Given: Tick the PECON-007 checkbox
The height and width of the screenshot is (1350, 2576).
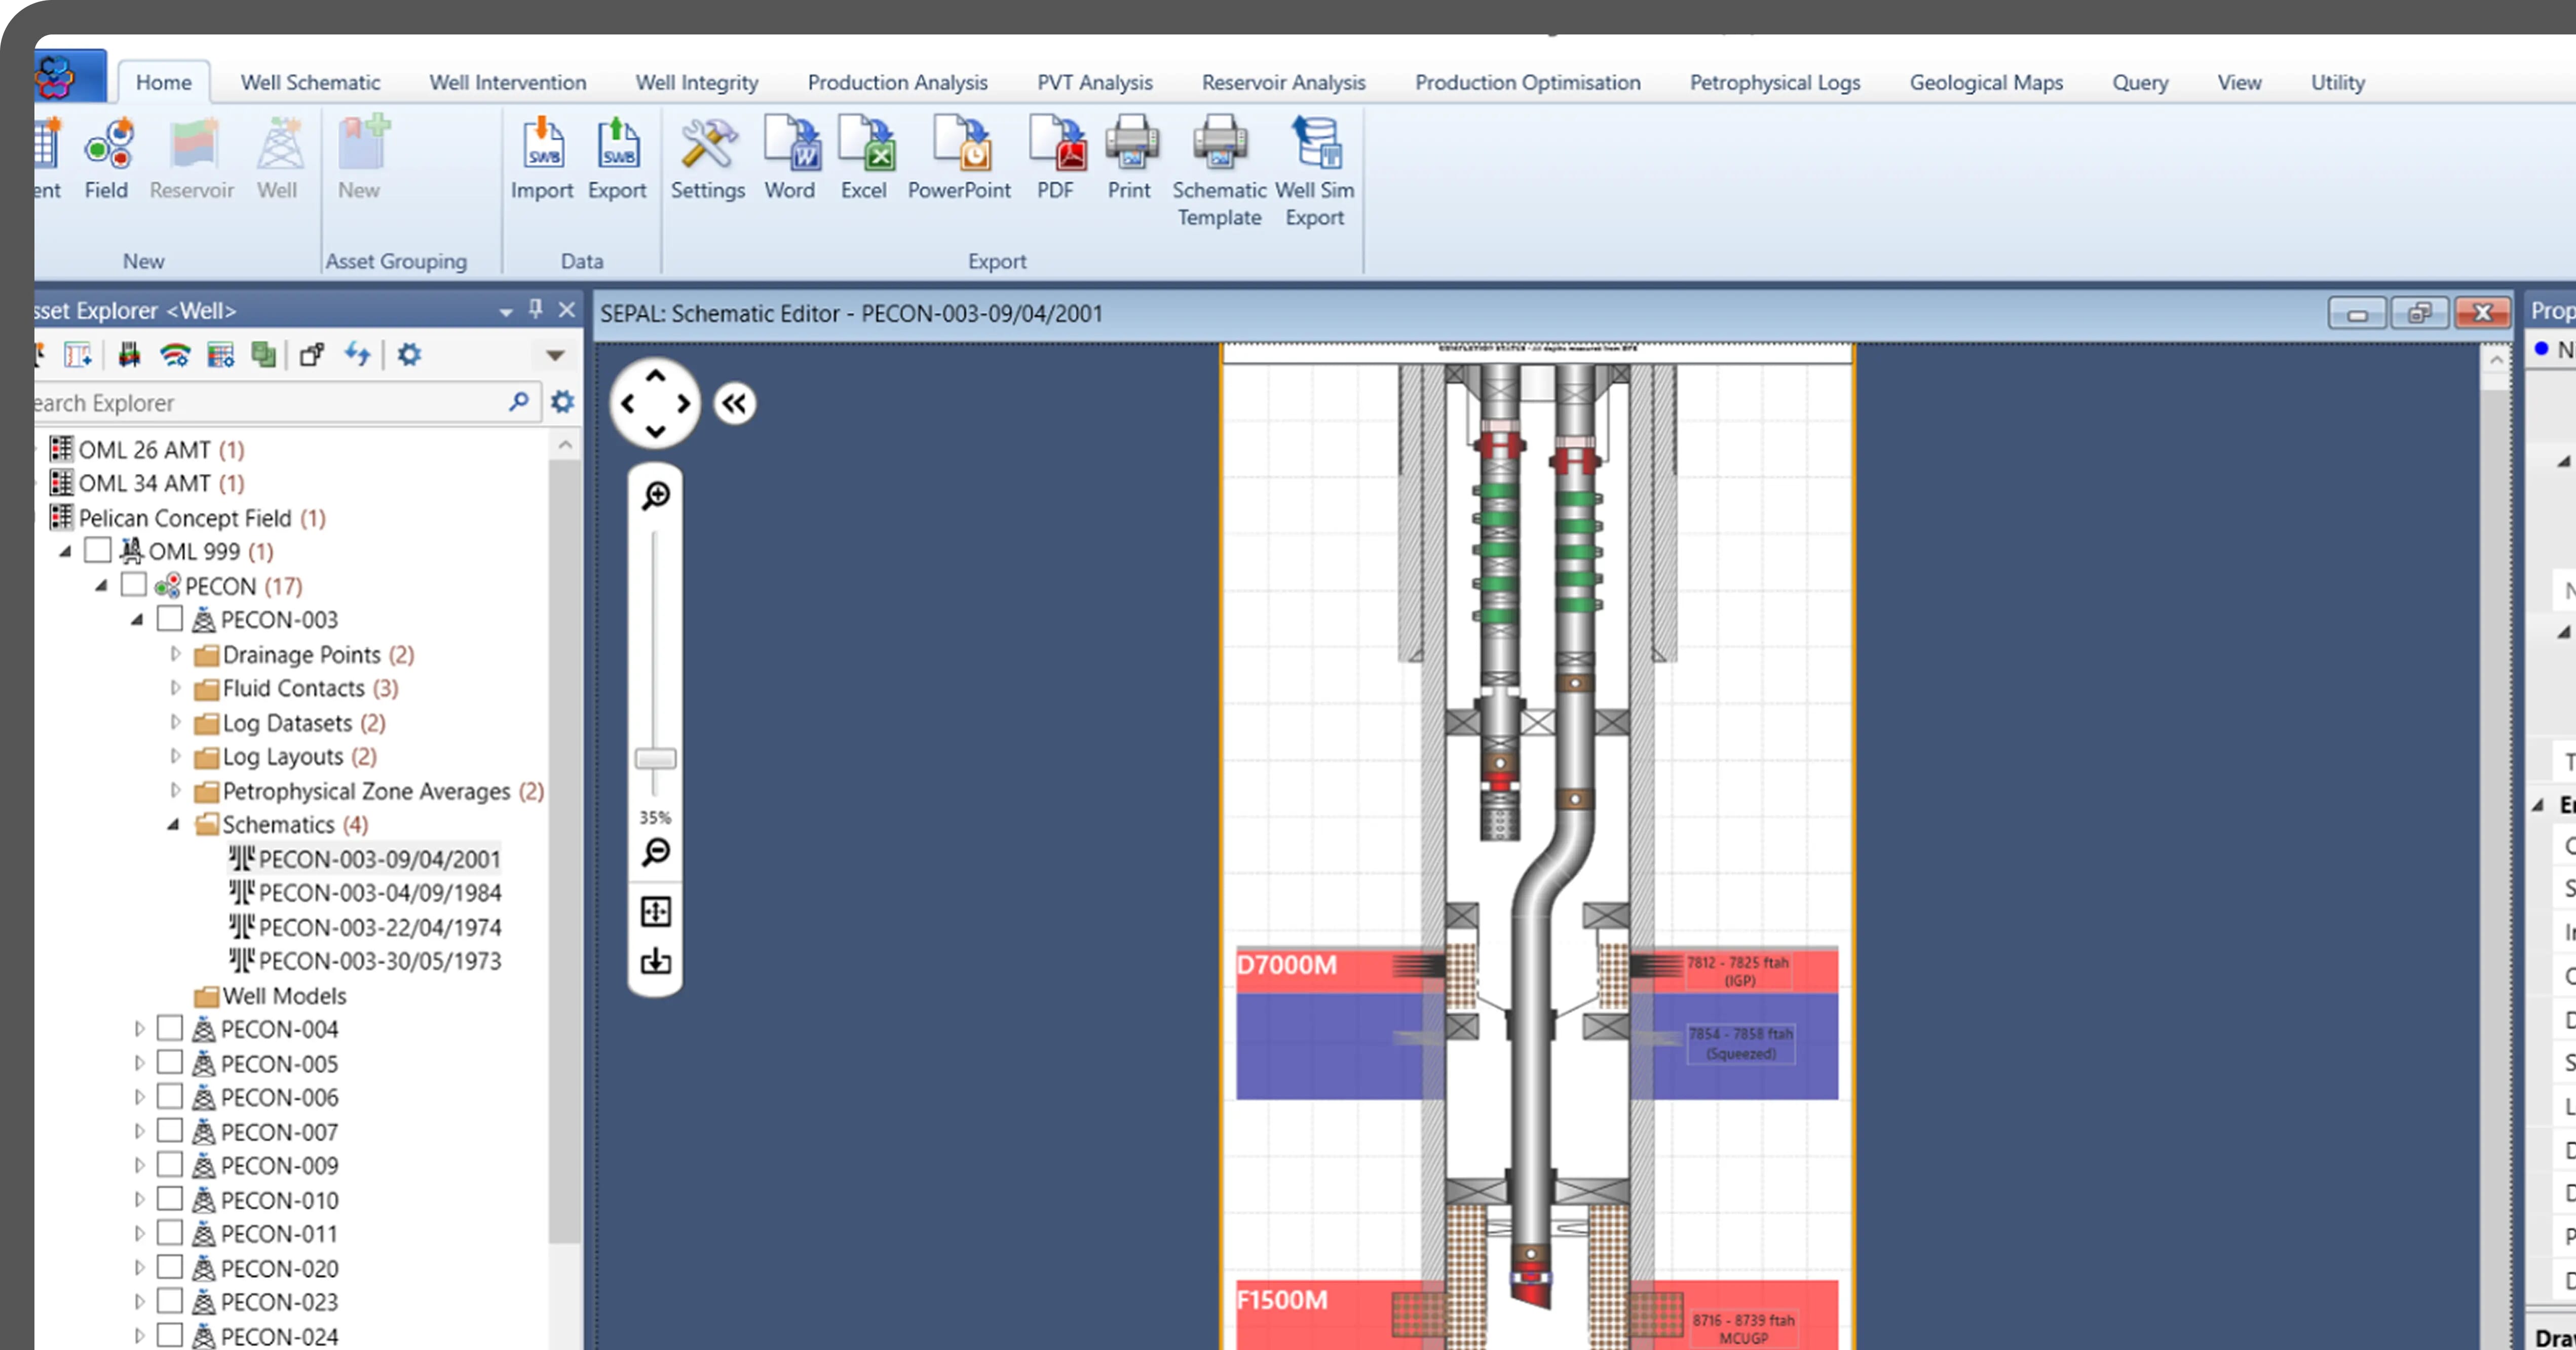Looking at the screenshot, I should pyautogui.click(x=170, y=1130).
